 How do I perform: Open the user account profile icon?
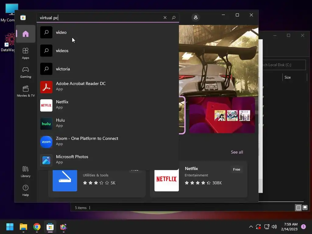[x=196, y=17]
